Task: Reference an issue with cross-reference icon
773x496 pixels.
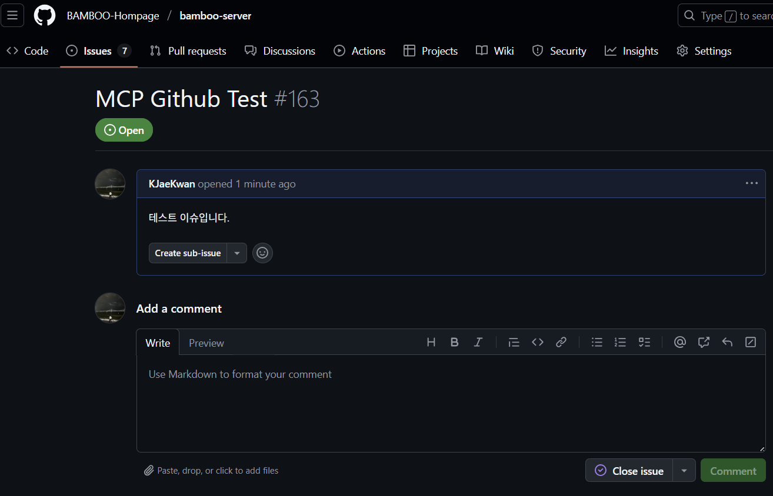Action: pos(704,342)
